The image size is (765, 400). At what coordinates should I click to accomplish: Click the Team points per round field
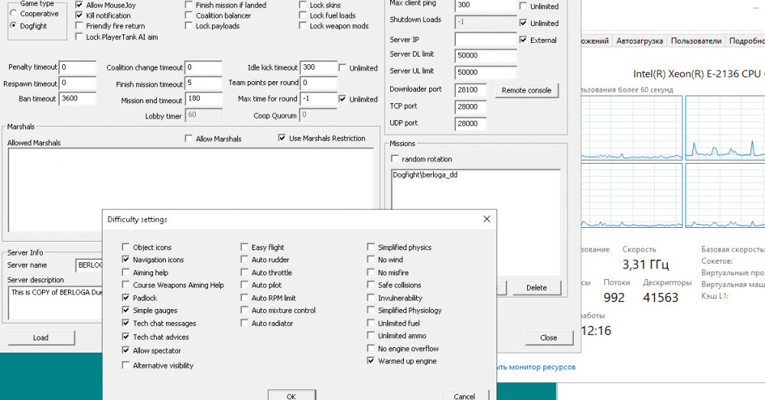[x=318, y=83]
